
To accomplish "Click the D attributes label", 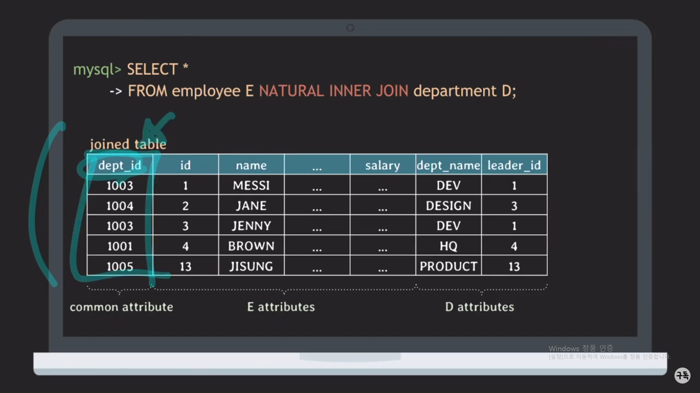I will [479, 307].
